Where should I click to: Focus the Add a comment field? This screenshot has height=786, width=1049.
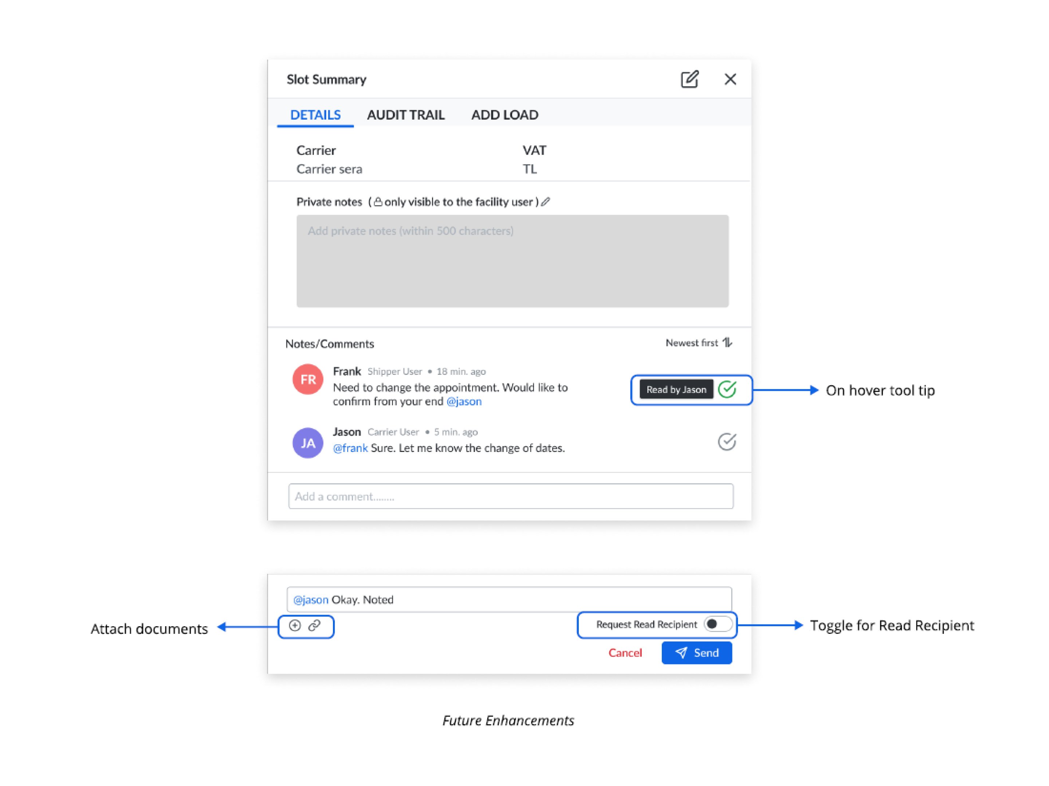coord(510,496)
